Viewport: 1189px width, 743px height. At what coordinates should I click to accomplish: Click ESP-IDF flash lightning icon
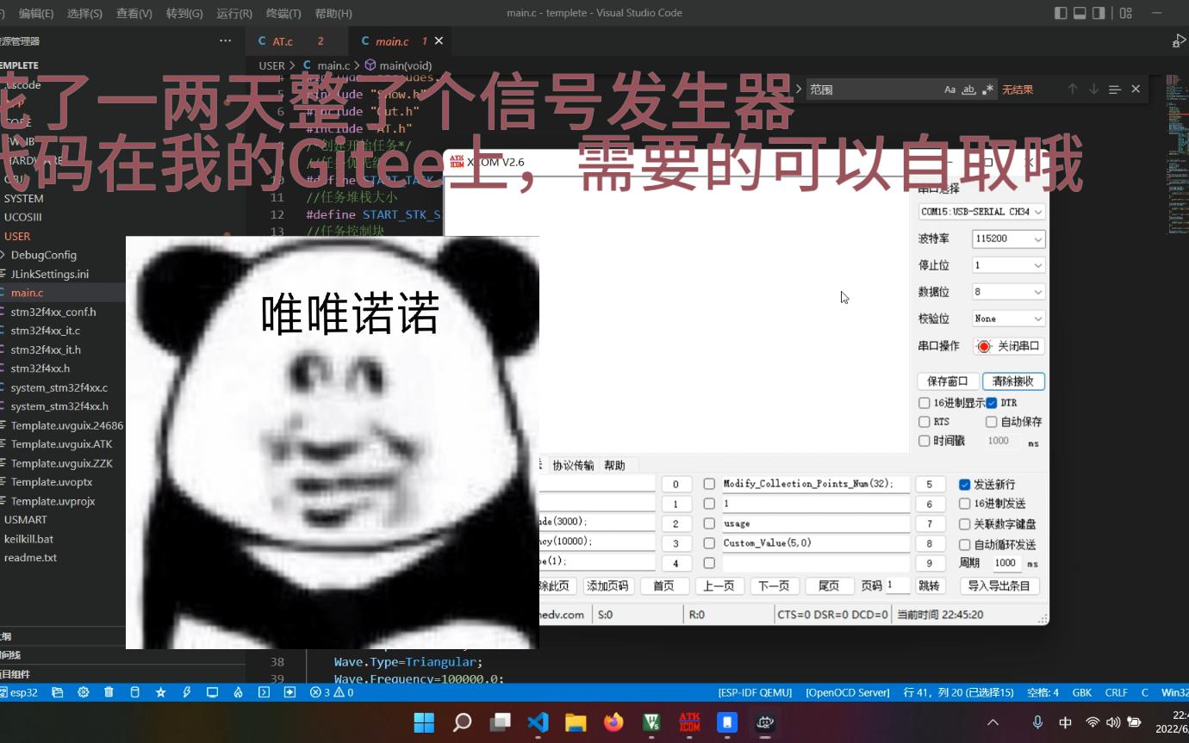pyautogui.click(x=186, y=692)
